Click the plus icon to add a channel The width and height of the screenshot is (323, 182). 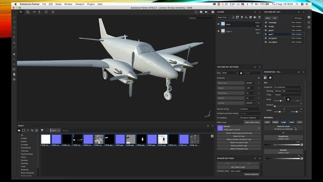[259, 78]
